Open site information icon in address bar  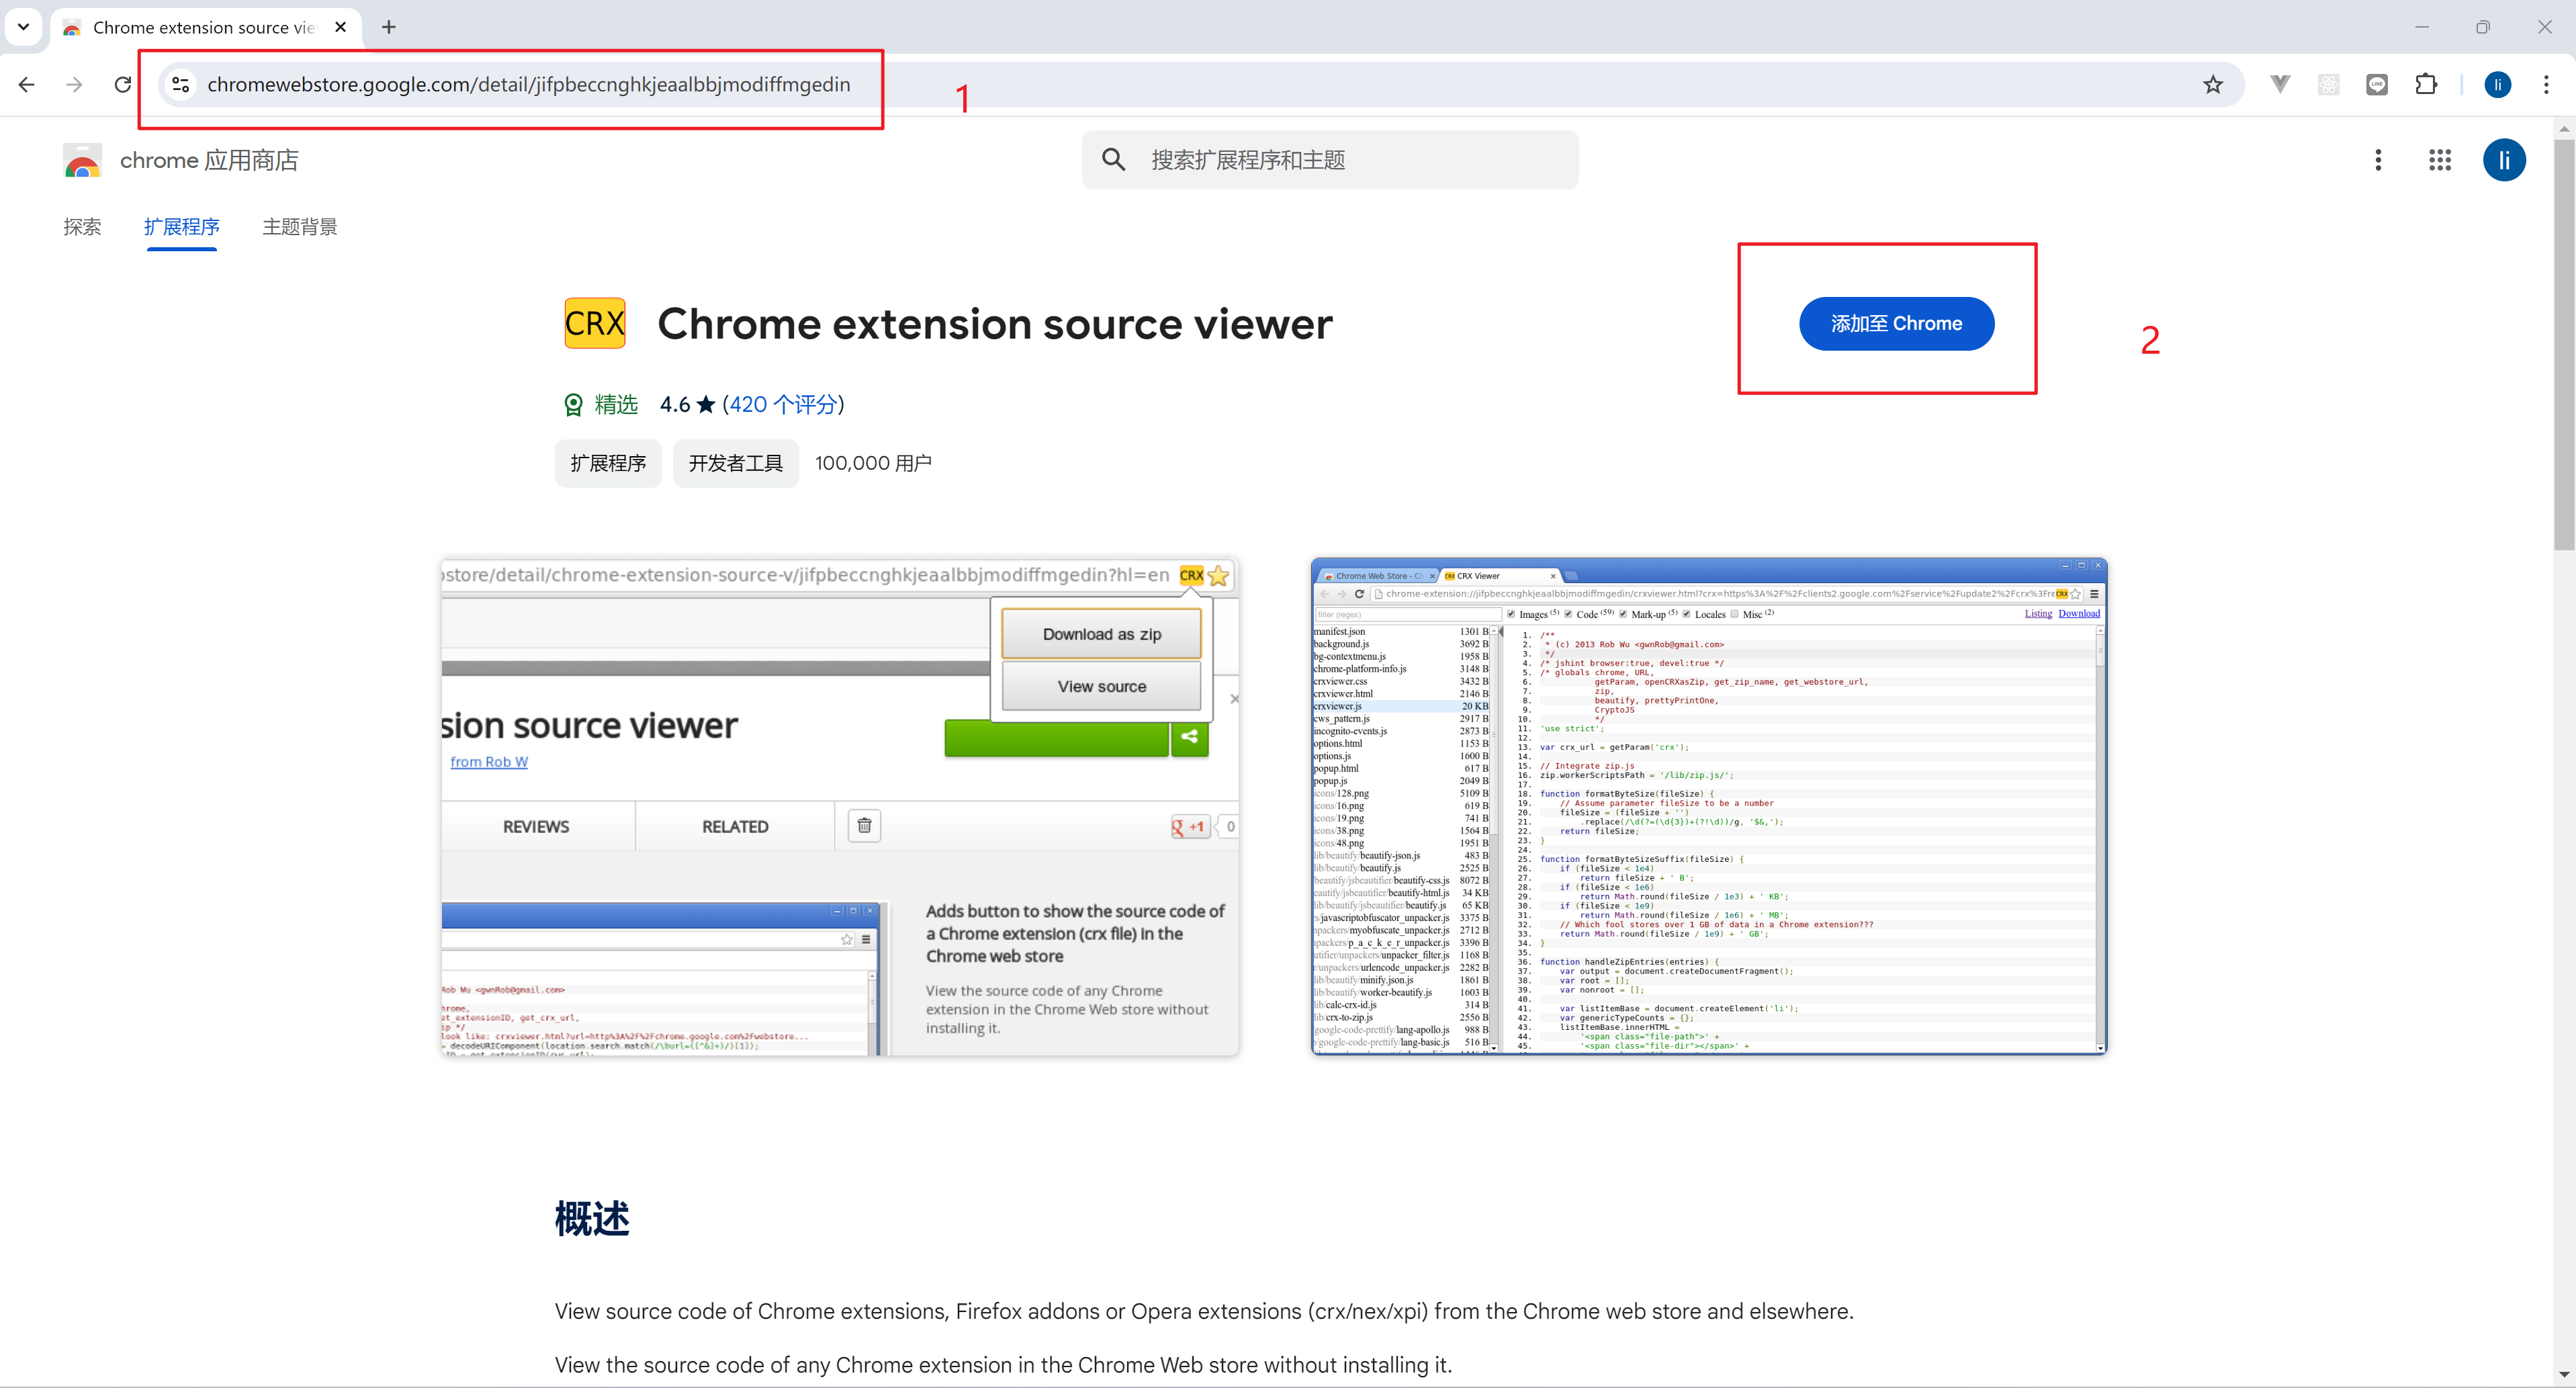(181, 85)
